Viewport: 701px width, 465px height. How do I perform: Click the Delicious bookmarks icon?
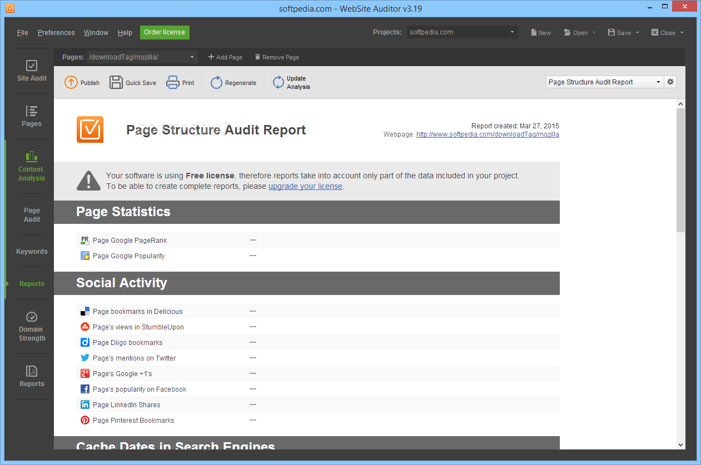point(85,311)
